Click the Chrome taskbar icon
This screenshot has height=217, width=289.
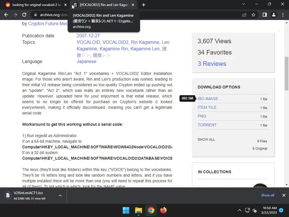pos(151,210)
